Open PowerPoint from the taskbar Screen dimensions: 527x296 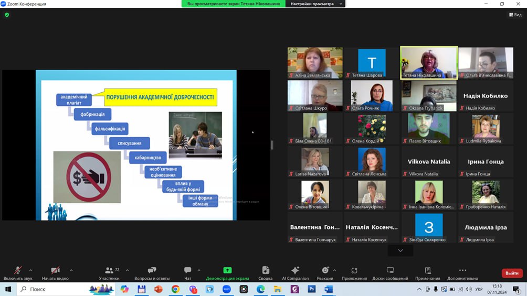coord(159,289)
